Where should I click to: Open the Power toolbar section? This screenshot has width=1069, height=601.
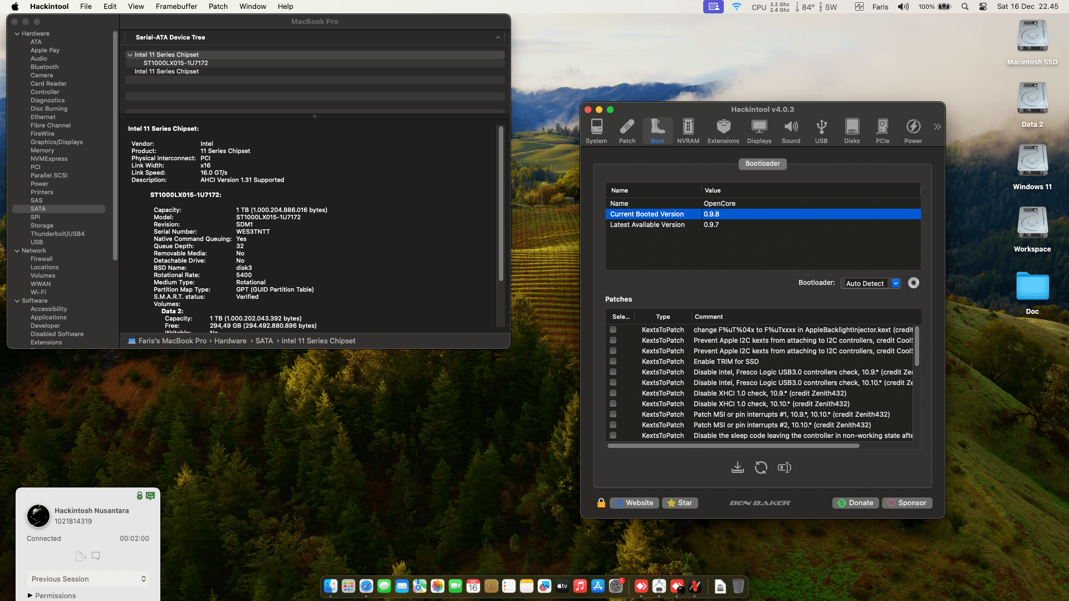click(x=913, y=131)
